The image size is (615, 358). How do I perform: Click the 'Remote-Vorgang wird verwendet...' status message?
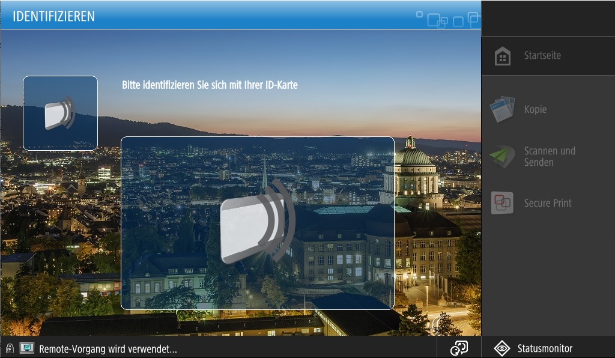point(108,348)
